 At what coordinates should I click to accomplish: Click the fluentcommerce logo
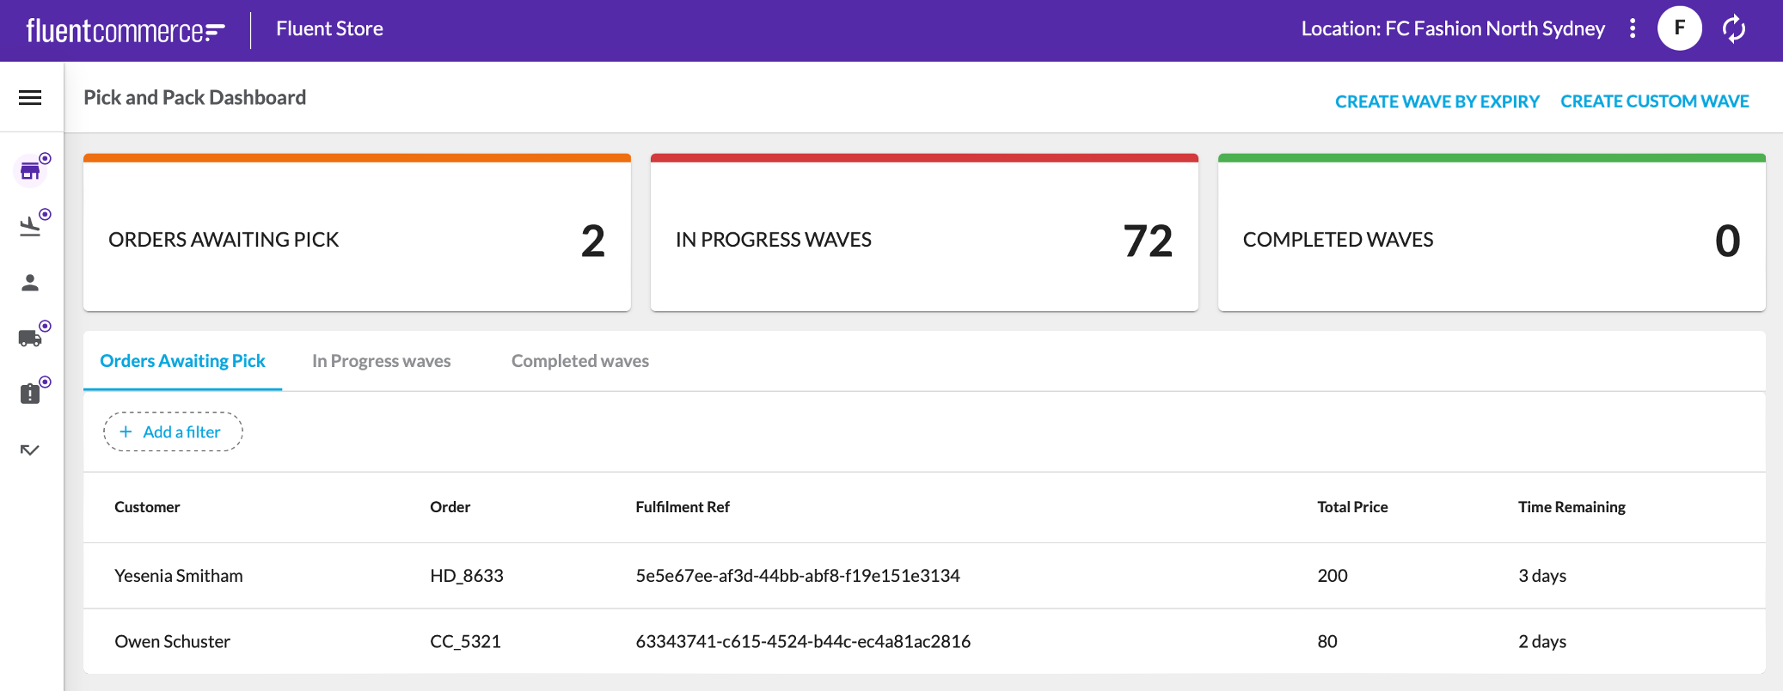[x=126, y=30]
